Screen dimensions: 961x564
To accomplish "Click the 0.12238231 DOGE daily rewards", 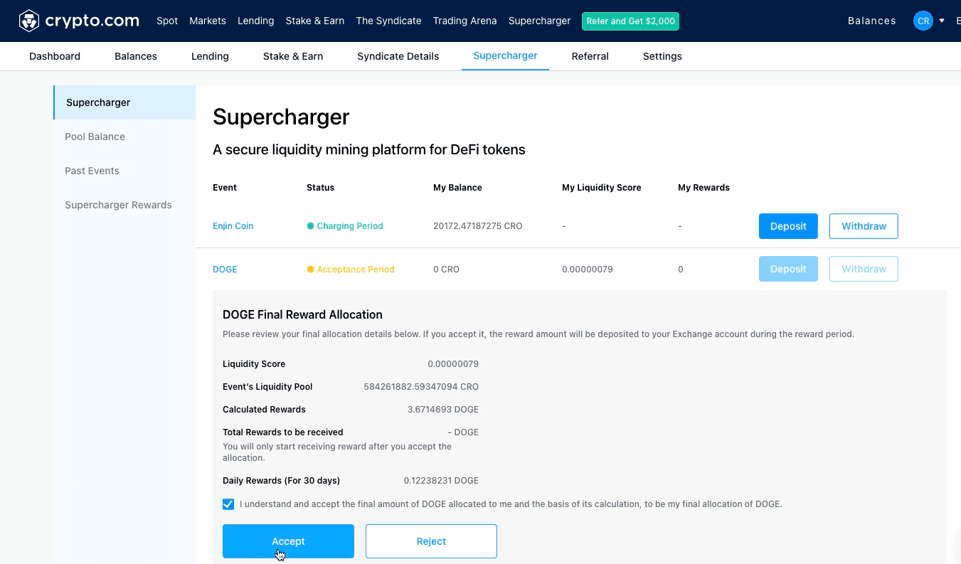I will pyautogui.click(x=441, y=481).
